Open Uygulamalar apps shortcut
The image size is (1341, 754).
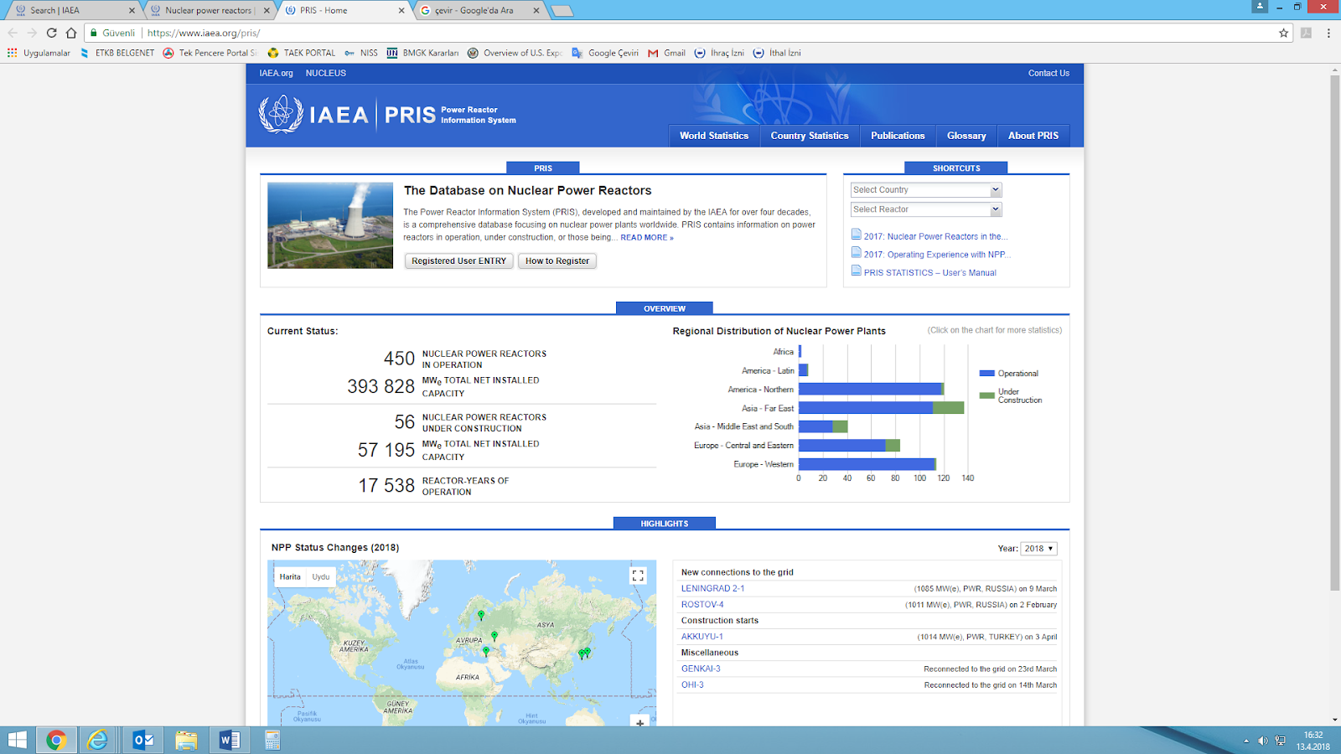point(39,53)
